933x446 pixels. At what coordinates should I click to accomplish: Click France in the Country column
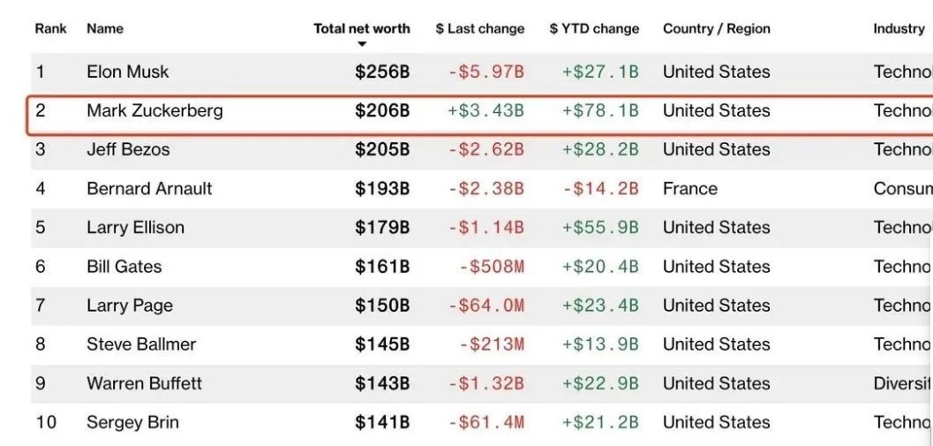point(689,188)
